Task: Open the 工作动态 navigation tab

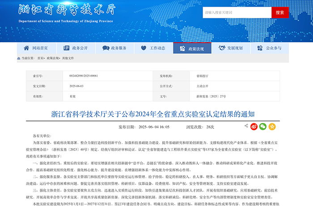Action: 153,48
